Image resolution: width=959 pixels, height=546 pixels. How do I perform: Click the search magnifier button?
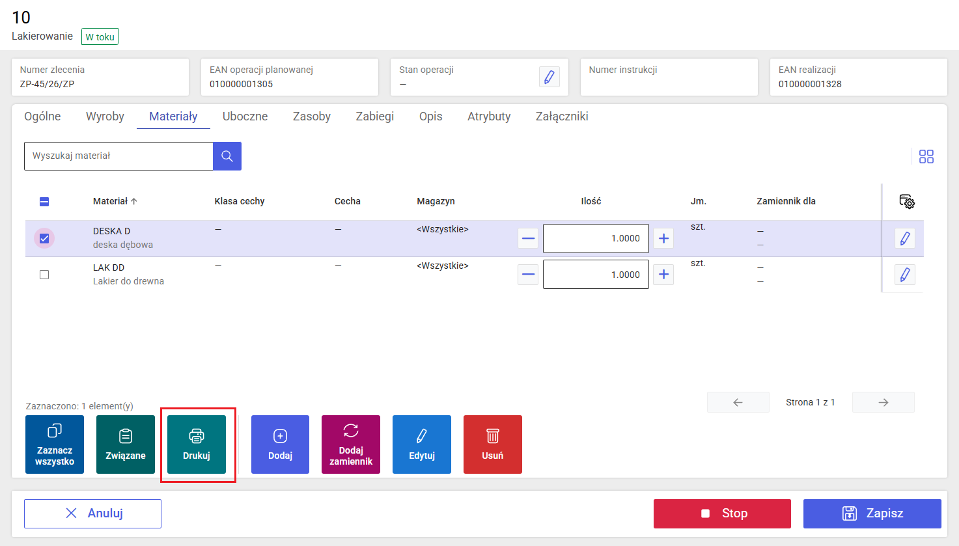[227, 156]
